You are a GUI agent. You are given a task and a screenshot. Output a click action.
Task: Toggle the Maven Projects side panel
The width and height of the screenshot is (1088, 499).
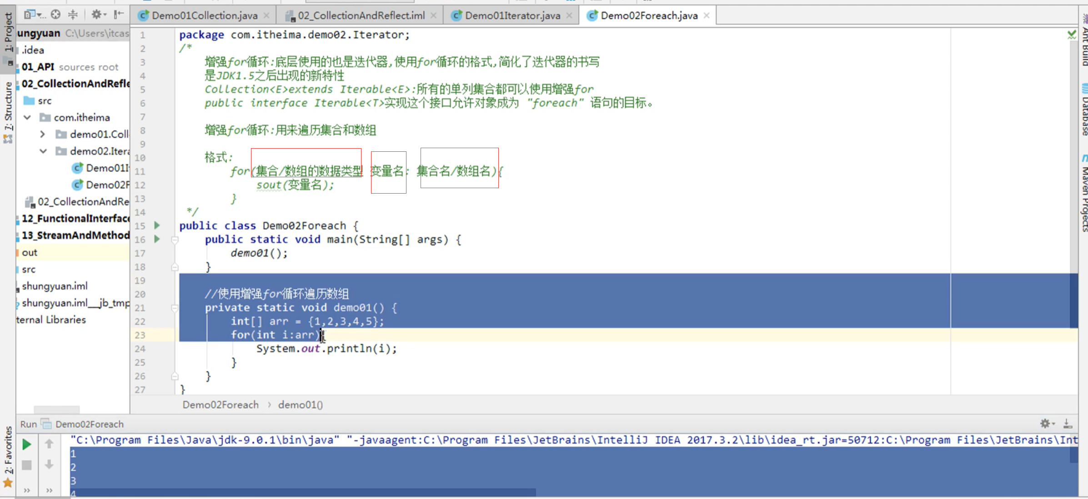click(1084, 193)
